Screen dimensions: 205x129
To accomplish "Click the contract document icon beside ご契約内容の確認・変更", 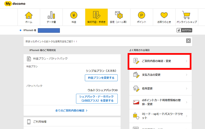I will point(136,61).
